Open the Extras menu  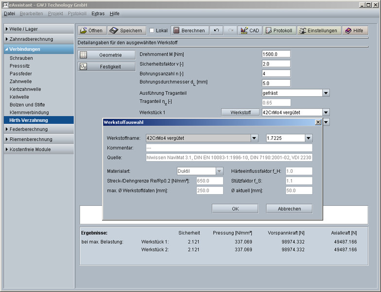click(x=98, y=14)
